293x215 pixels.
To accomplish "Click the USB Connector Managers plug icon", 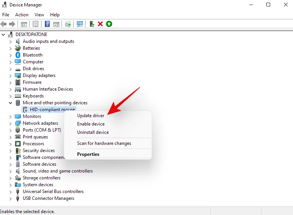I will [17, 198].
